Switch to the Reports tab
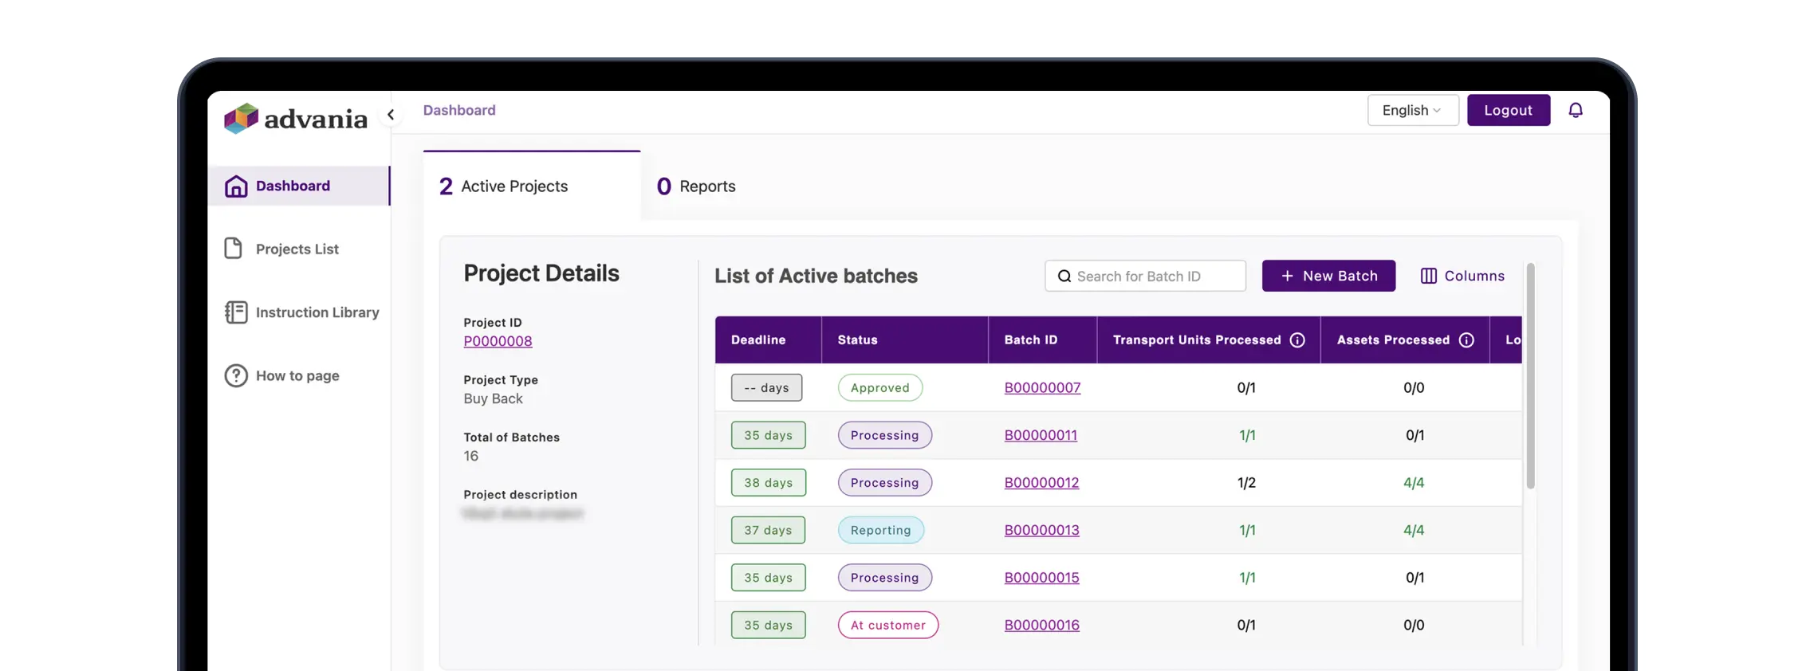 point(696,186)
